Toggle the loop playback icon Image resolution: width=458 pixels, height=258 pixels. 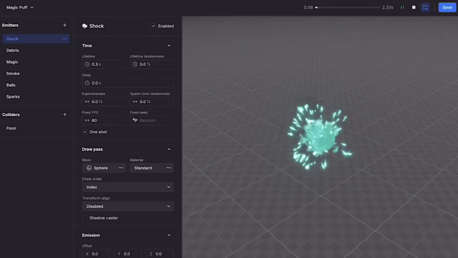pos(425,7)
